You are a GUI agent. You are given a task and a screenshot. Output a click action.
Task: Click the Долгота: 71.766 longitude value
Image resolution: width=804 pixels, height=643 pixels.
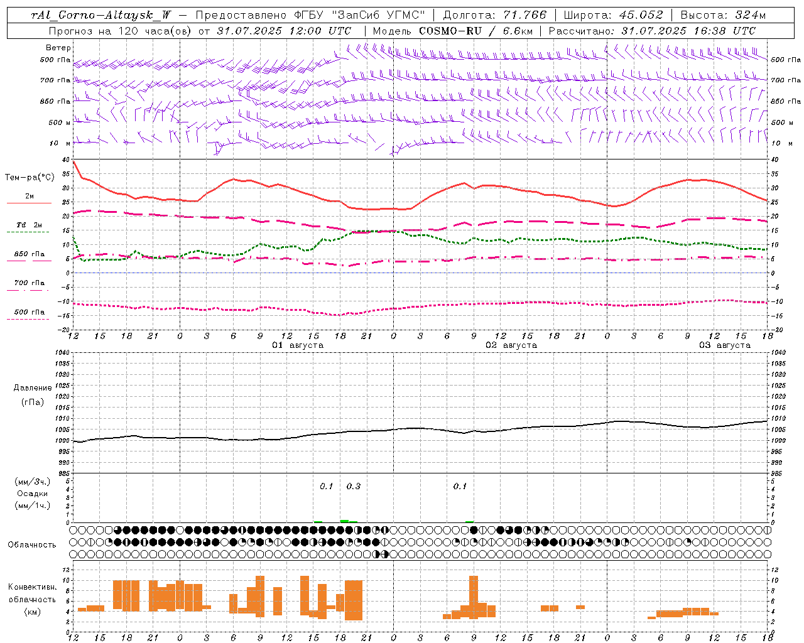pos(495,15)
